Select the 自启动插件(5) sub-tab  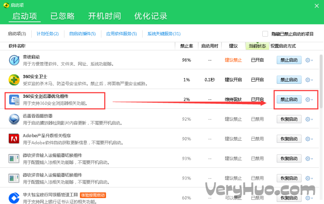pos(83,34)
